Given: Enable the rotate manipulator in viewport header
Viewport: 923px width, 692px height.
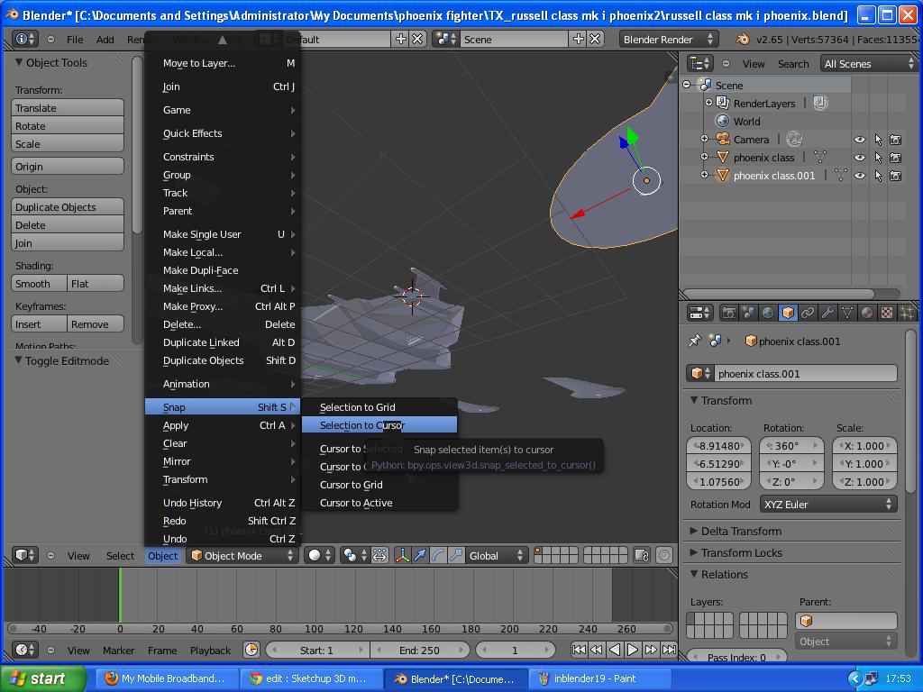Looking at the screenshot, I should pyautogui.click(x=438, y=556).
